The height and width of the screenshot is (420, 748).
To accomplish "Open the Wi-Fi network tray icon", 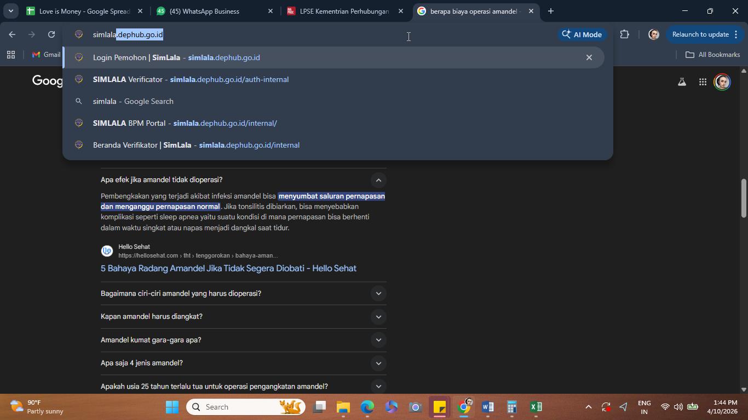I will [x=665, y=407].
